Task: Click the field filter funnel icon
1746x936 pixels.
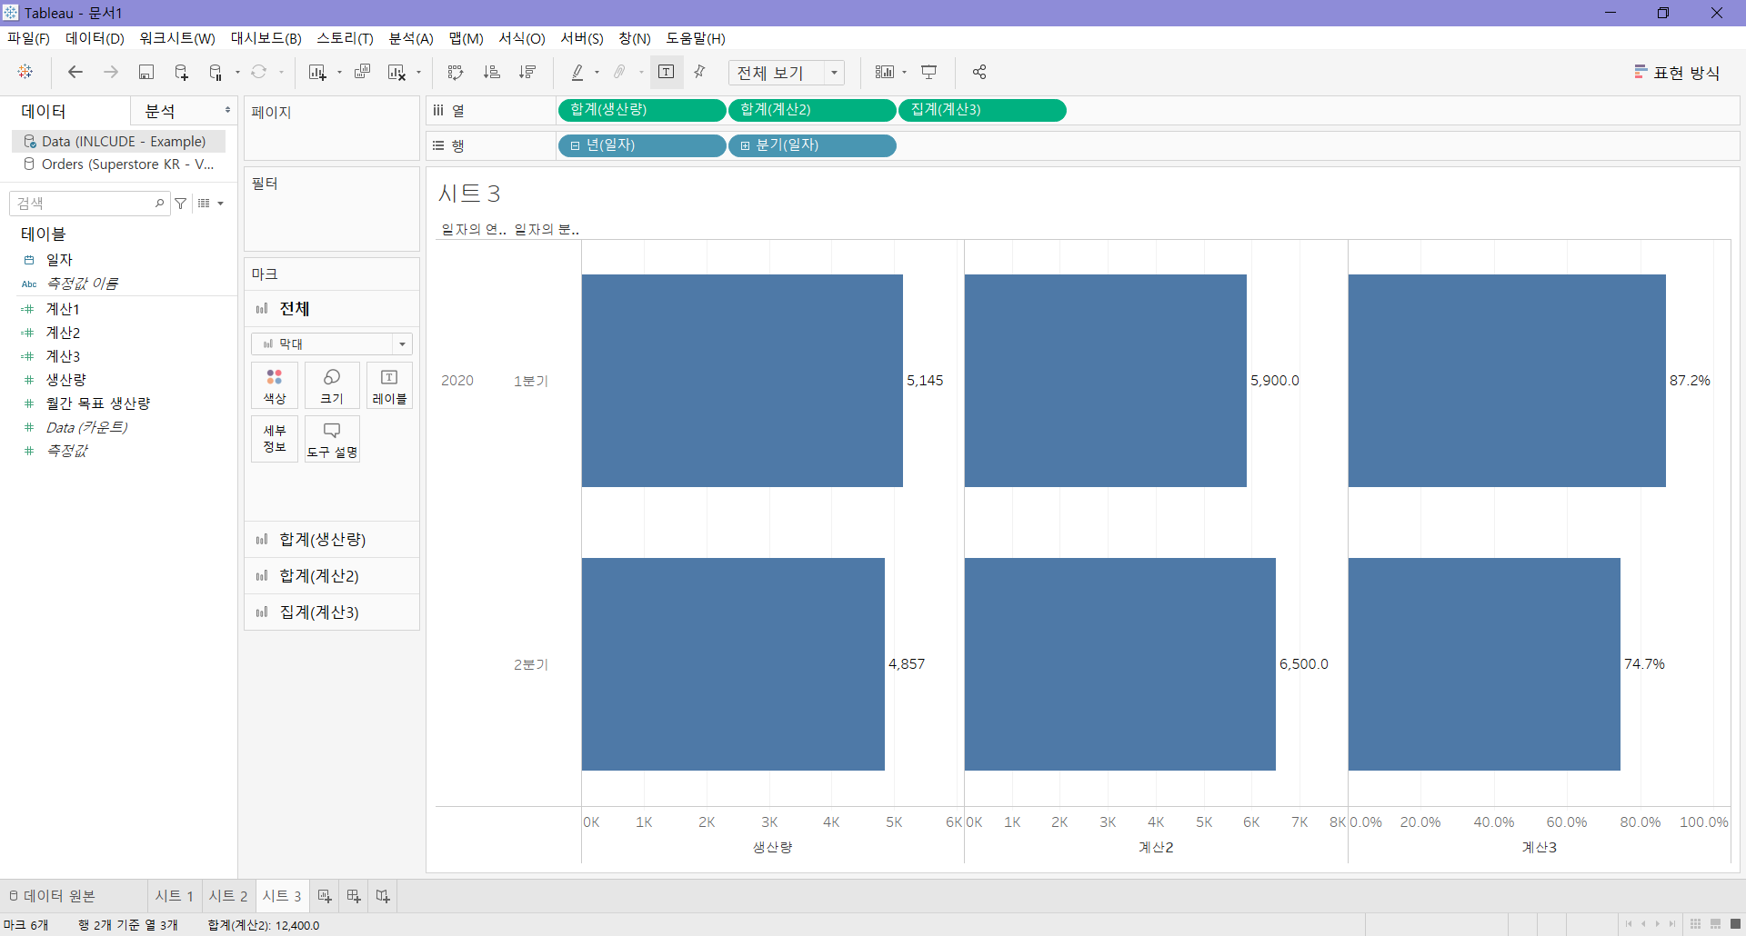Action: pyautogui.click(x=181, y=204)
